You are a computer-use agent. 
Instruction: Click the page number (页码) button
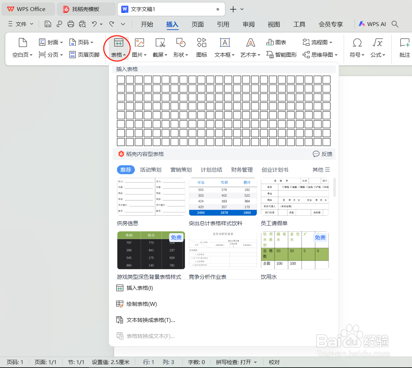(x=81, y=42)
